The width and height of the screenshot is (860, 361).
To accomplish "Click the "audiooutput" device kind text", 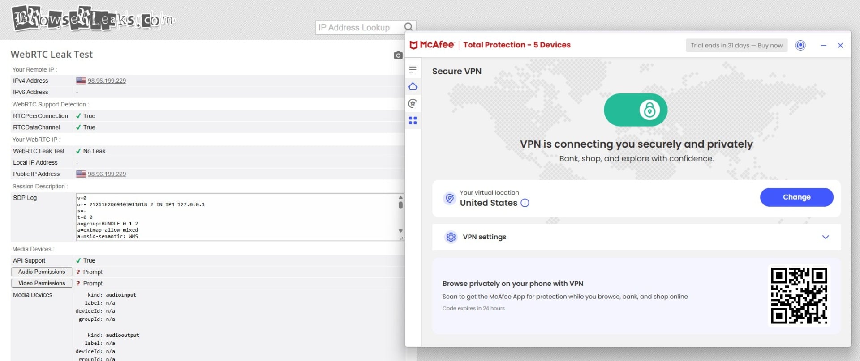I will click(122, 335).
